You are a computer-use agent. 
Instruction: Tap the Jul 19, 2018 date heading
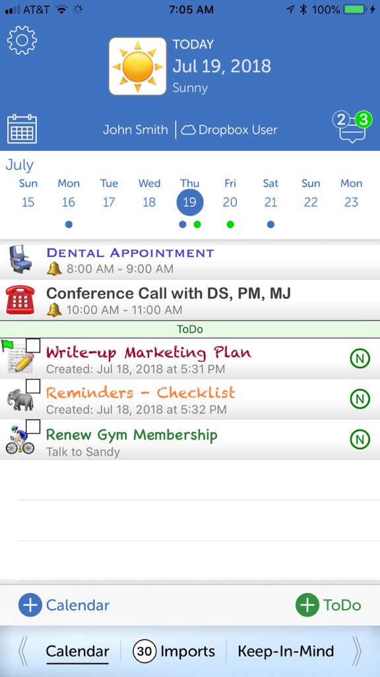222,66
